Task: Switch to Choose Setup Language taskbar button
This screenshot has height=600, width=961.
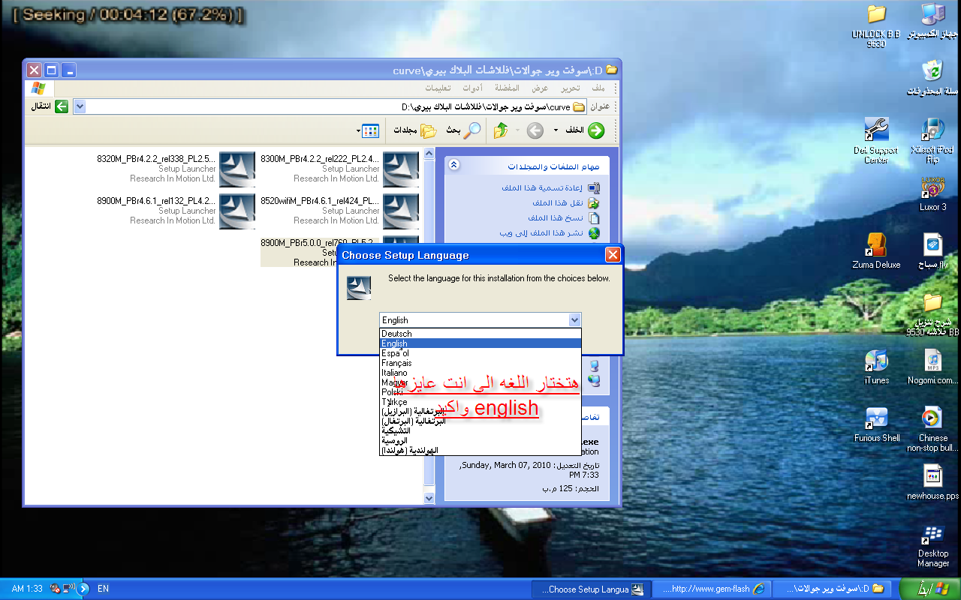Action: 591,589
